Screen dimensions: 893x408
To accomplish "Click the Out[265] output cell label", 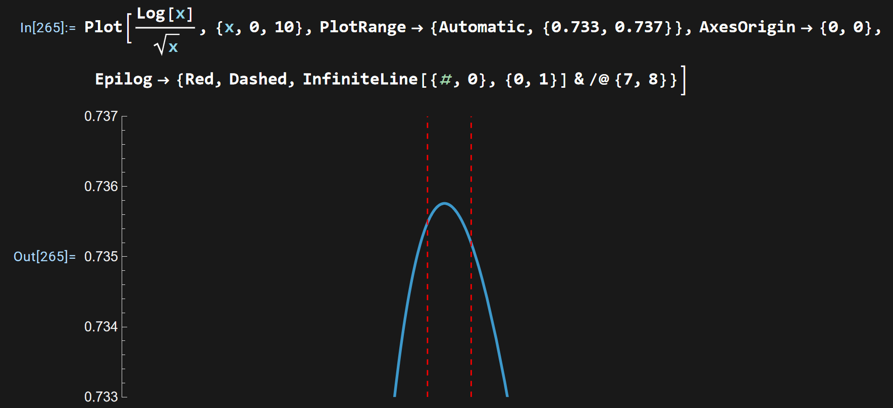I will click(x=44, y=257).
